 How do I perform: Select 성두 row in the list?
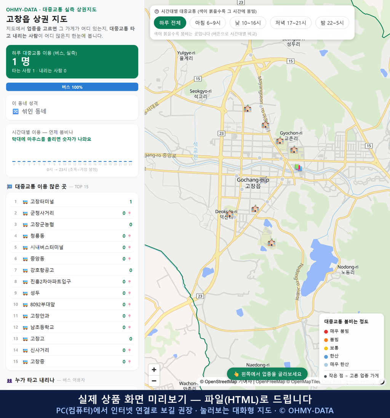click(72, 293)
